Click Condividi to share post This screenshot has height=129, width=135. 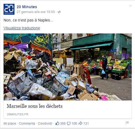coord(45,124)
